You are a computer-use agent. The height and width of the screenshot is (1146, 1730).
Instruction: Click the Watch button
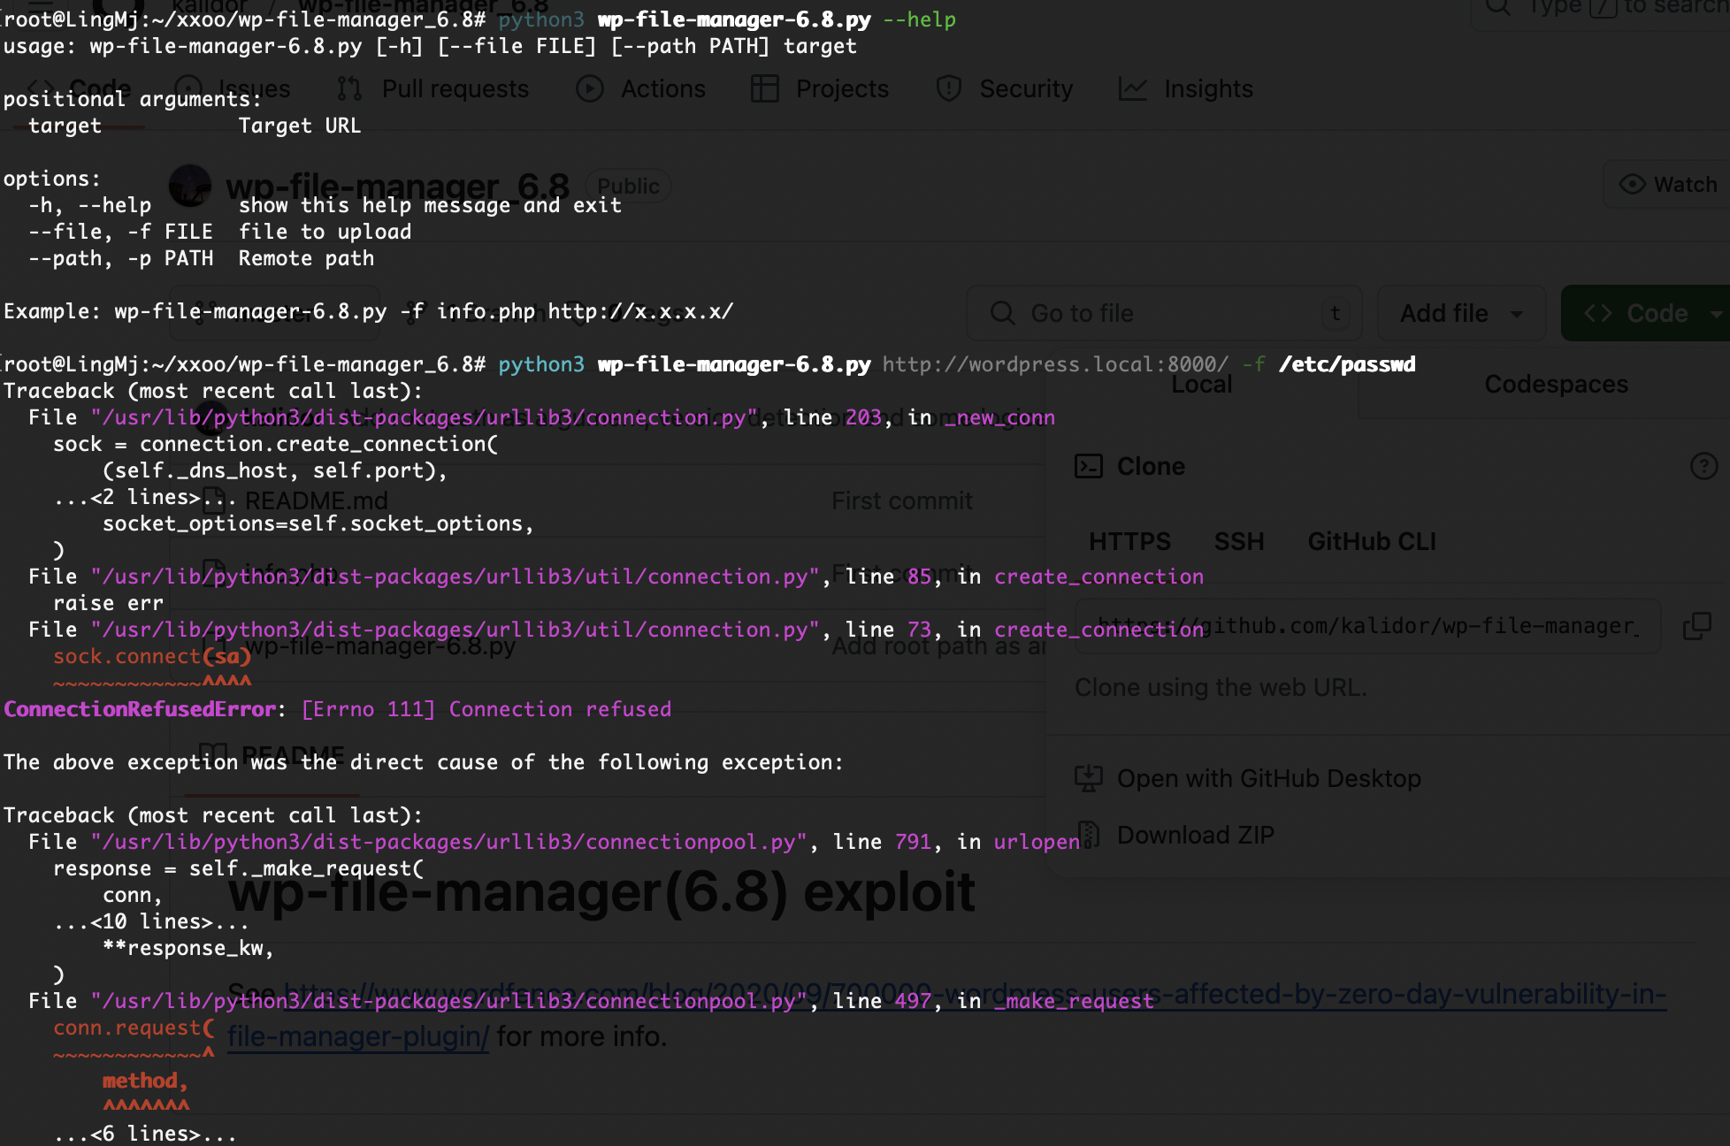point(1666,185)
